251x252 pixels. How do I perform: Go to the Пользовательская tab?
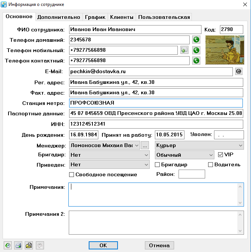coord(164,17)
